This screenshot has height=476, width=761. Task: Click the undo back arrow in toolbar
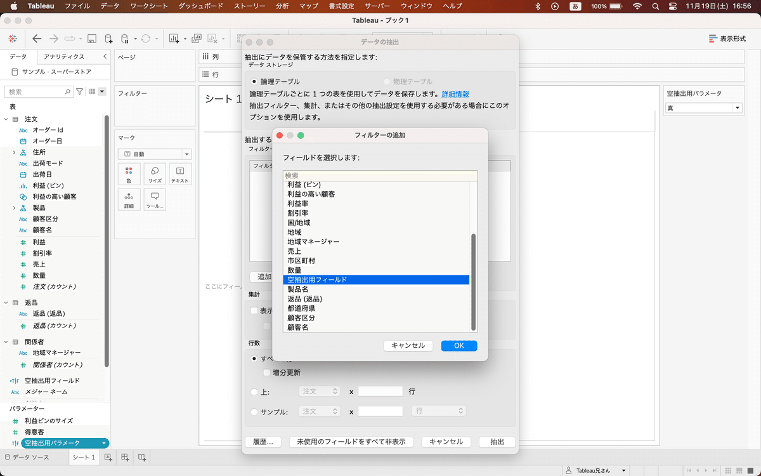point(37,38)
